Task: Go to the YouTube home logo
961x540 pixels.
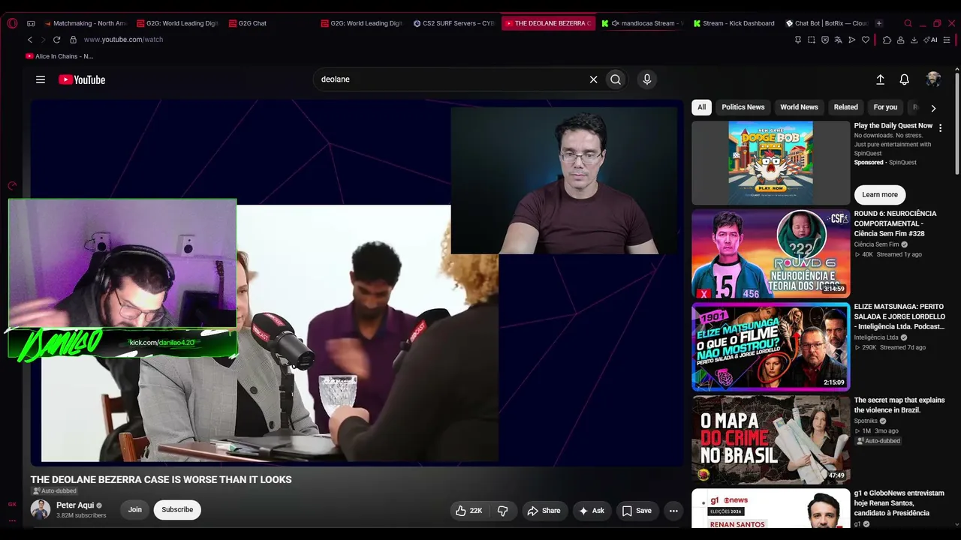Action: pyautogui.click(x=82, y=79)
